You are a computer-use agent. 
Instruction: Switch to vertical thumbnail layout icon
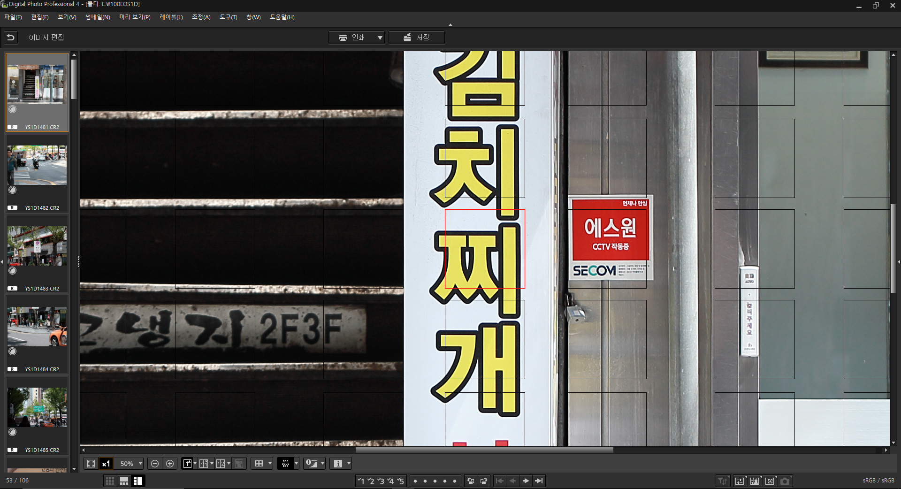[138, 481]
